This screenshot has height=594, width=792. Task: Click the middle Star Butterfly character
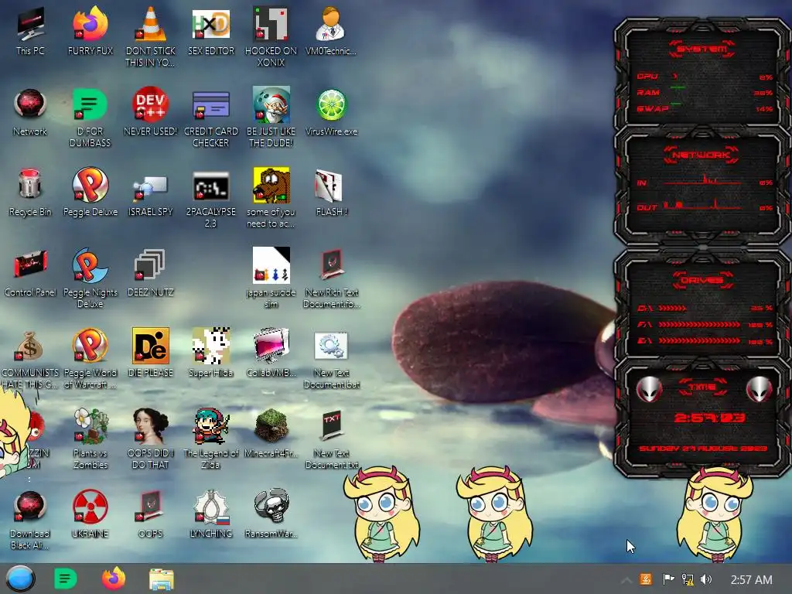click(x=494, y=514)
